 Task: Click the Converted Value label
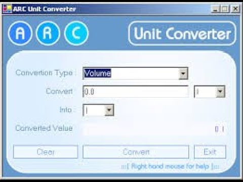pyautogui.click(x=44, y=128)
